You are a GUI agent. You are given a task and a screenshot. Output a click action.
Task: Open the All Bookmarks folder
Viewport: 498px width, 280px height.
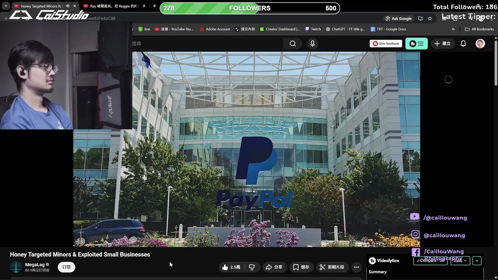[x=479, y=29]
